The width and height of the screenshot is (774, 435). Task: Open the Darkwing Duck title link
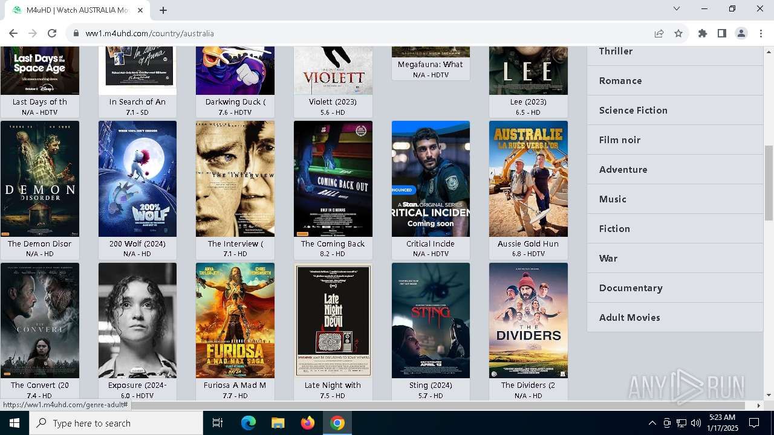(235, 102)
